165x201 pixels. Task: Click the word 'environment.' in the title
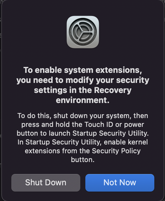click(x=83, y=100)
